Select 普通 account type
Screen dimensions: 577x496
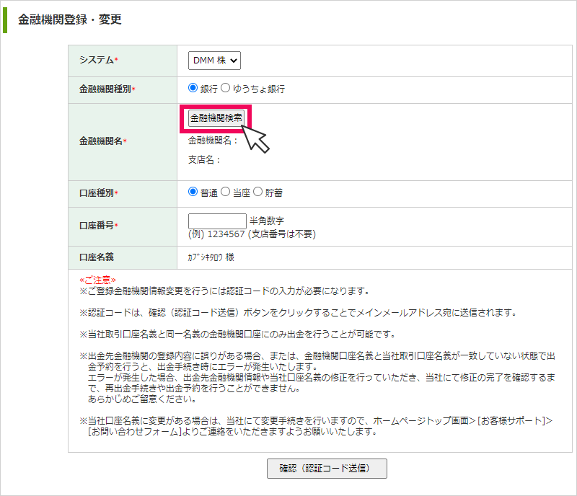pyautogui.click(x=193, y=192)
